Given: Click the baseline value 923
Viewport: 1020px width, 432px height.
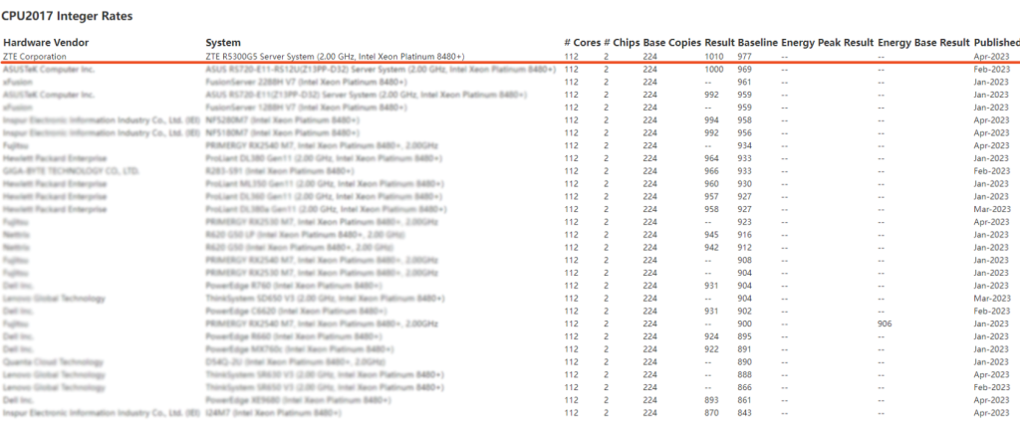Looking at the screenshot, I should click(745, 222).
